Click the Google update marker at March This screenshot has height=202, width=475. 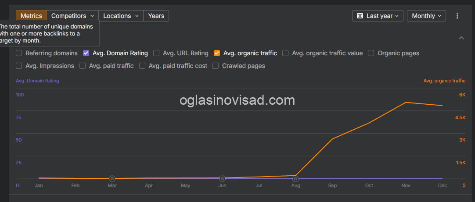pos(112,179)
